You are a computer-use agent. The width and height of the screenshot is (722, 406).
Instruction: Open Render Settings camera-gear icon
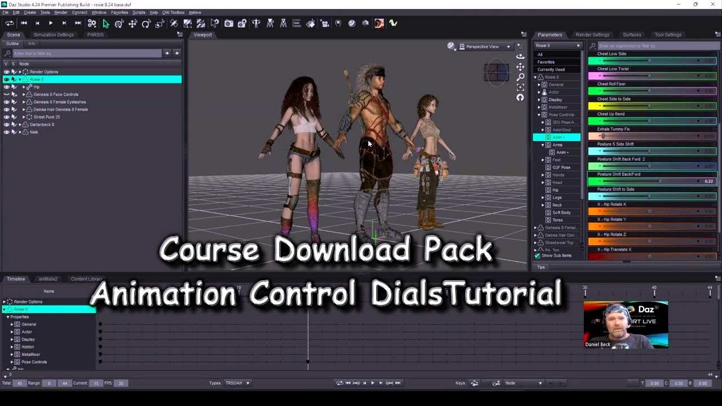point(242,23)
